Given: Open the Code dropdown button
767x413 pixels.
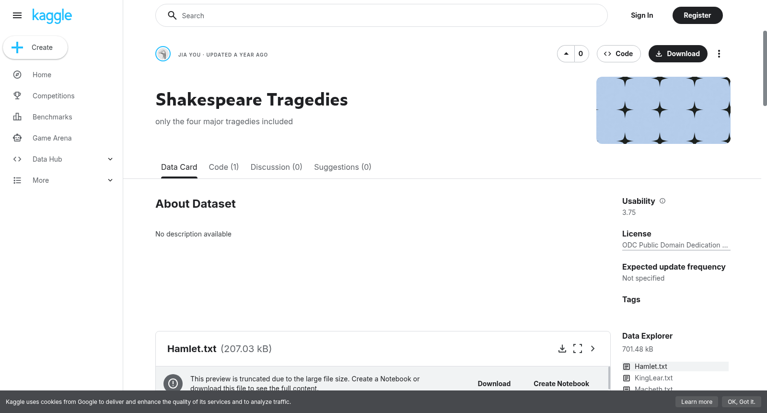Looking at the screenshot, I should [619, 54].
